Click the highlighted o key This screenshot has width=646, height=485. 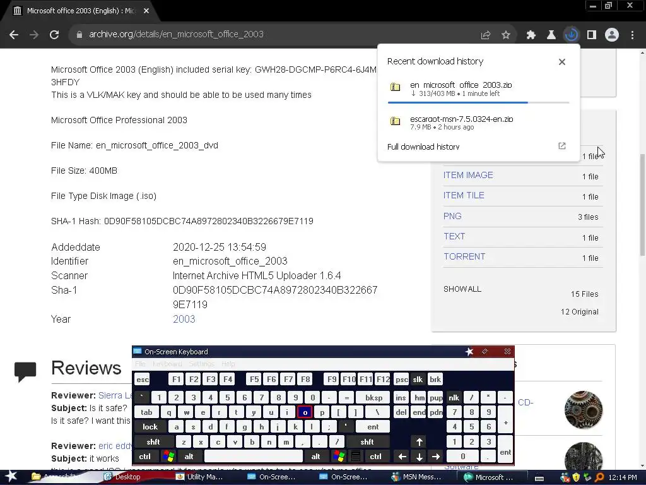(305, 412)
